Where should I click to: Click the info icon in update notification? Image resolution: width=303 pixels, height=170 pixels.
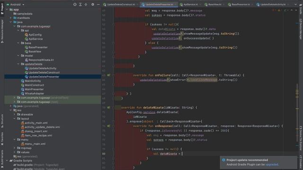click(223, 160)
